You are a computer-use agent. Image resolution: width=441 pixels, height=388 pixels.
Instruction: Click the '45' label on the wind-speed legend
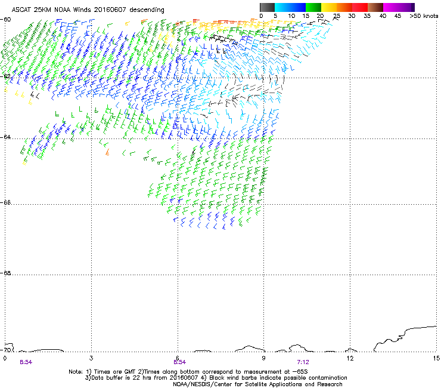click(x=397, y=16)
